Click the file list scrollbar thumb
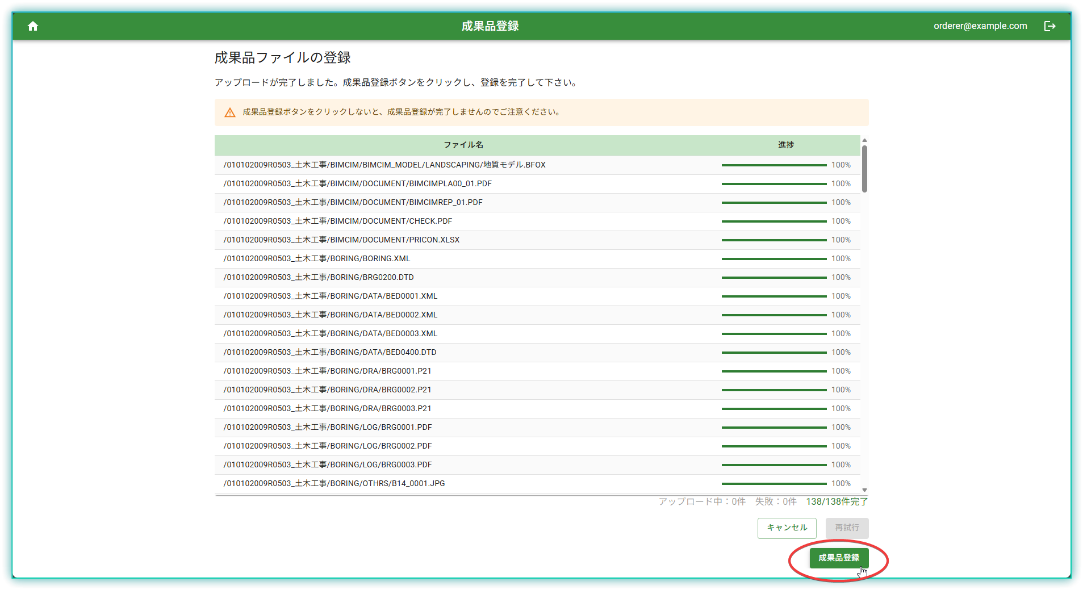The height and width of the screenshot is (590, 1083). point(864,169)
